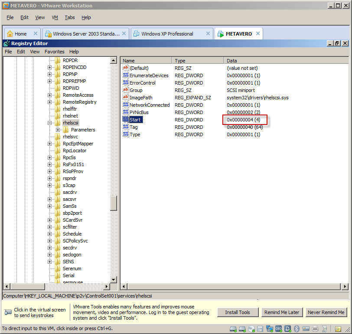The height and width of the screenshot is (334, 352).
Task: Click the Never Remind Me button
Action: (x=326, y=312)
